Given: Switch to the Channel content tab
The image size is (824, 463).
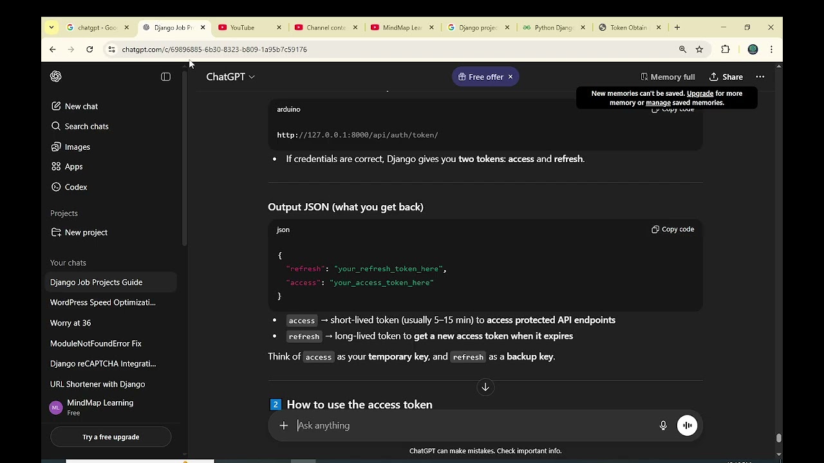Looking at the screenshot, I should click(326, 28).
